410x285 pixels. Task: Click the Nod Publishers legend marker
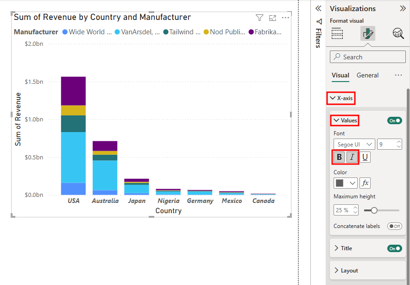point(206,32)
